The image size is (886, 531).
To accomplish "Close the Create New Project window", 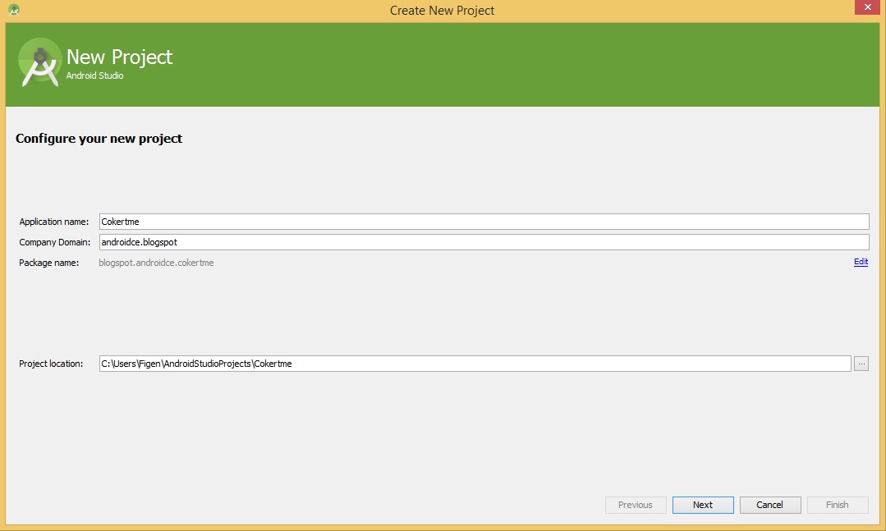I will point(867,7).
